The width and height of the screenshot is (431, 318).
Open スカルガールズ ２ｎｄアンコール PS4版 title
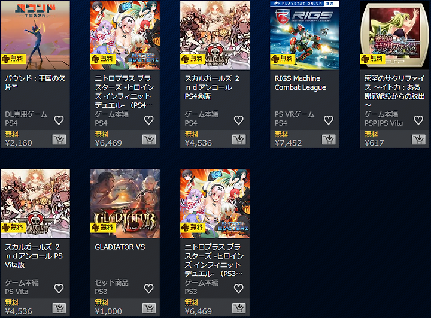(x=212, y=87)
